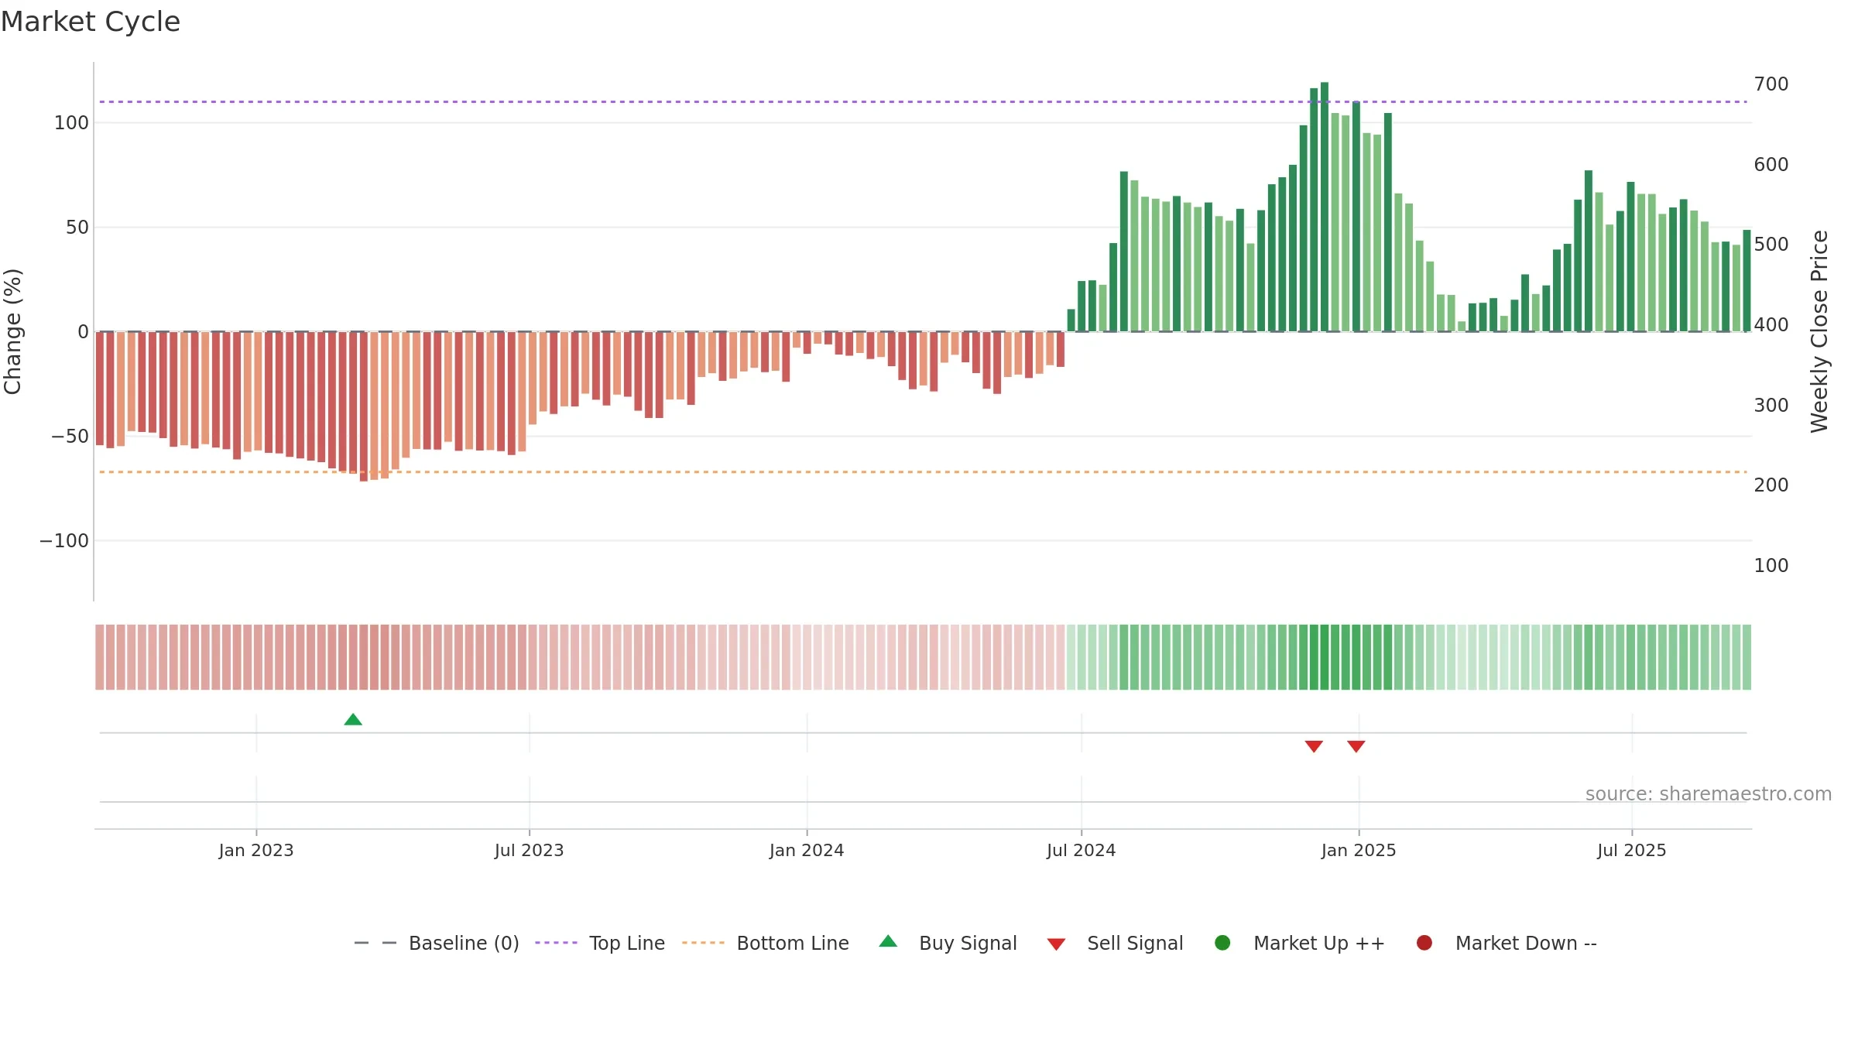
Task: Click the purple dotted Top Line on chart
Action: pos(923,101)
